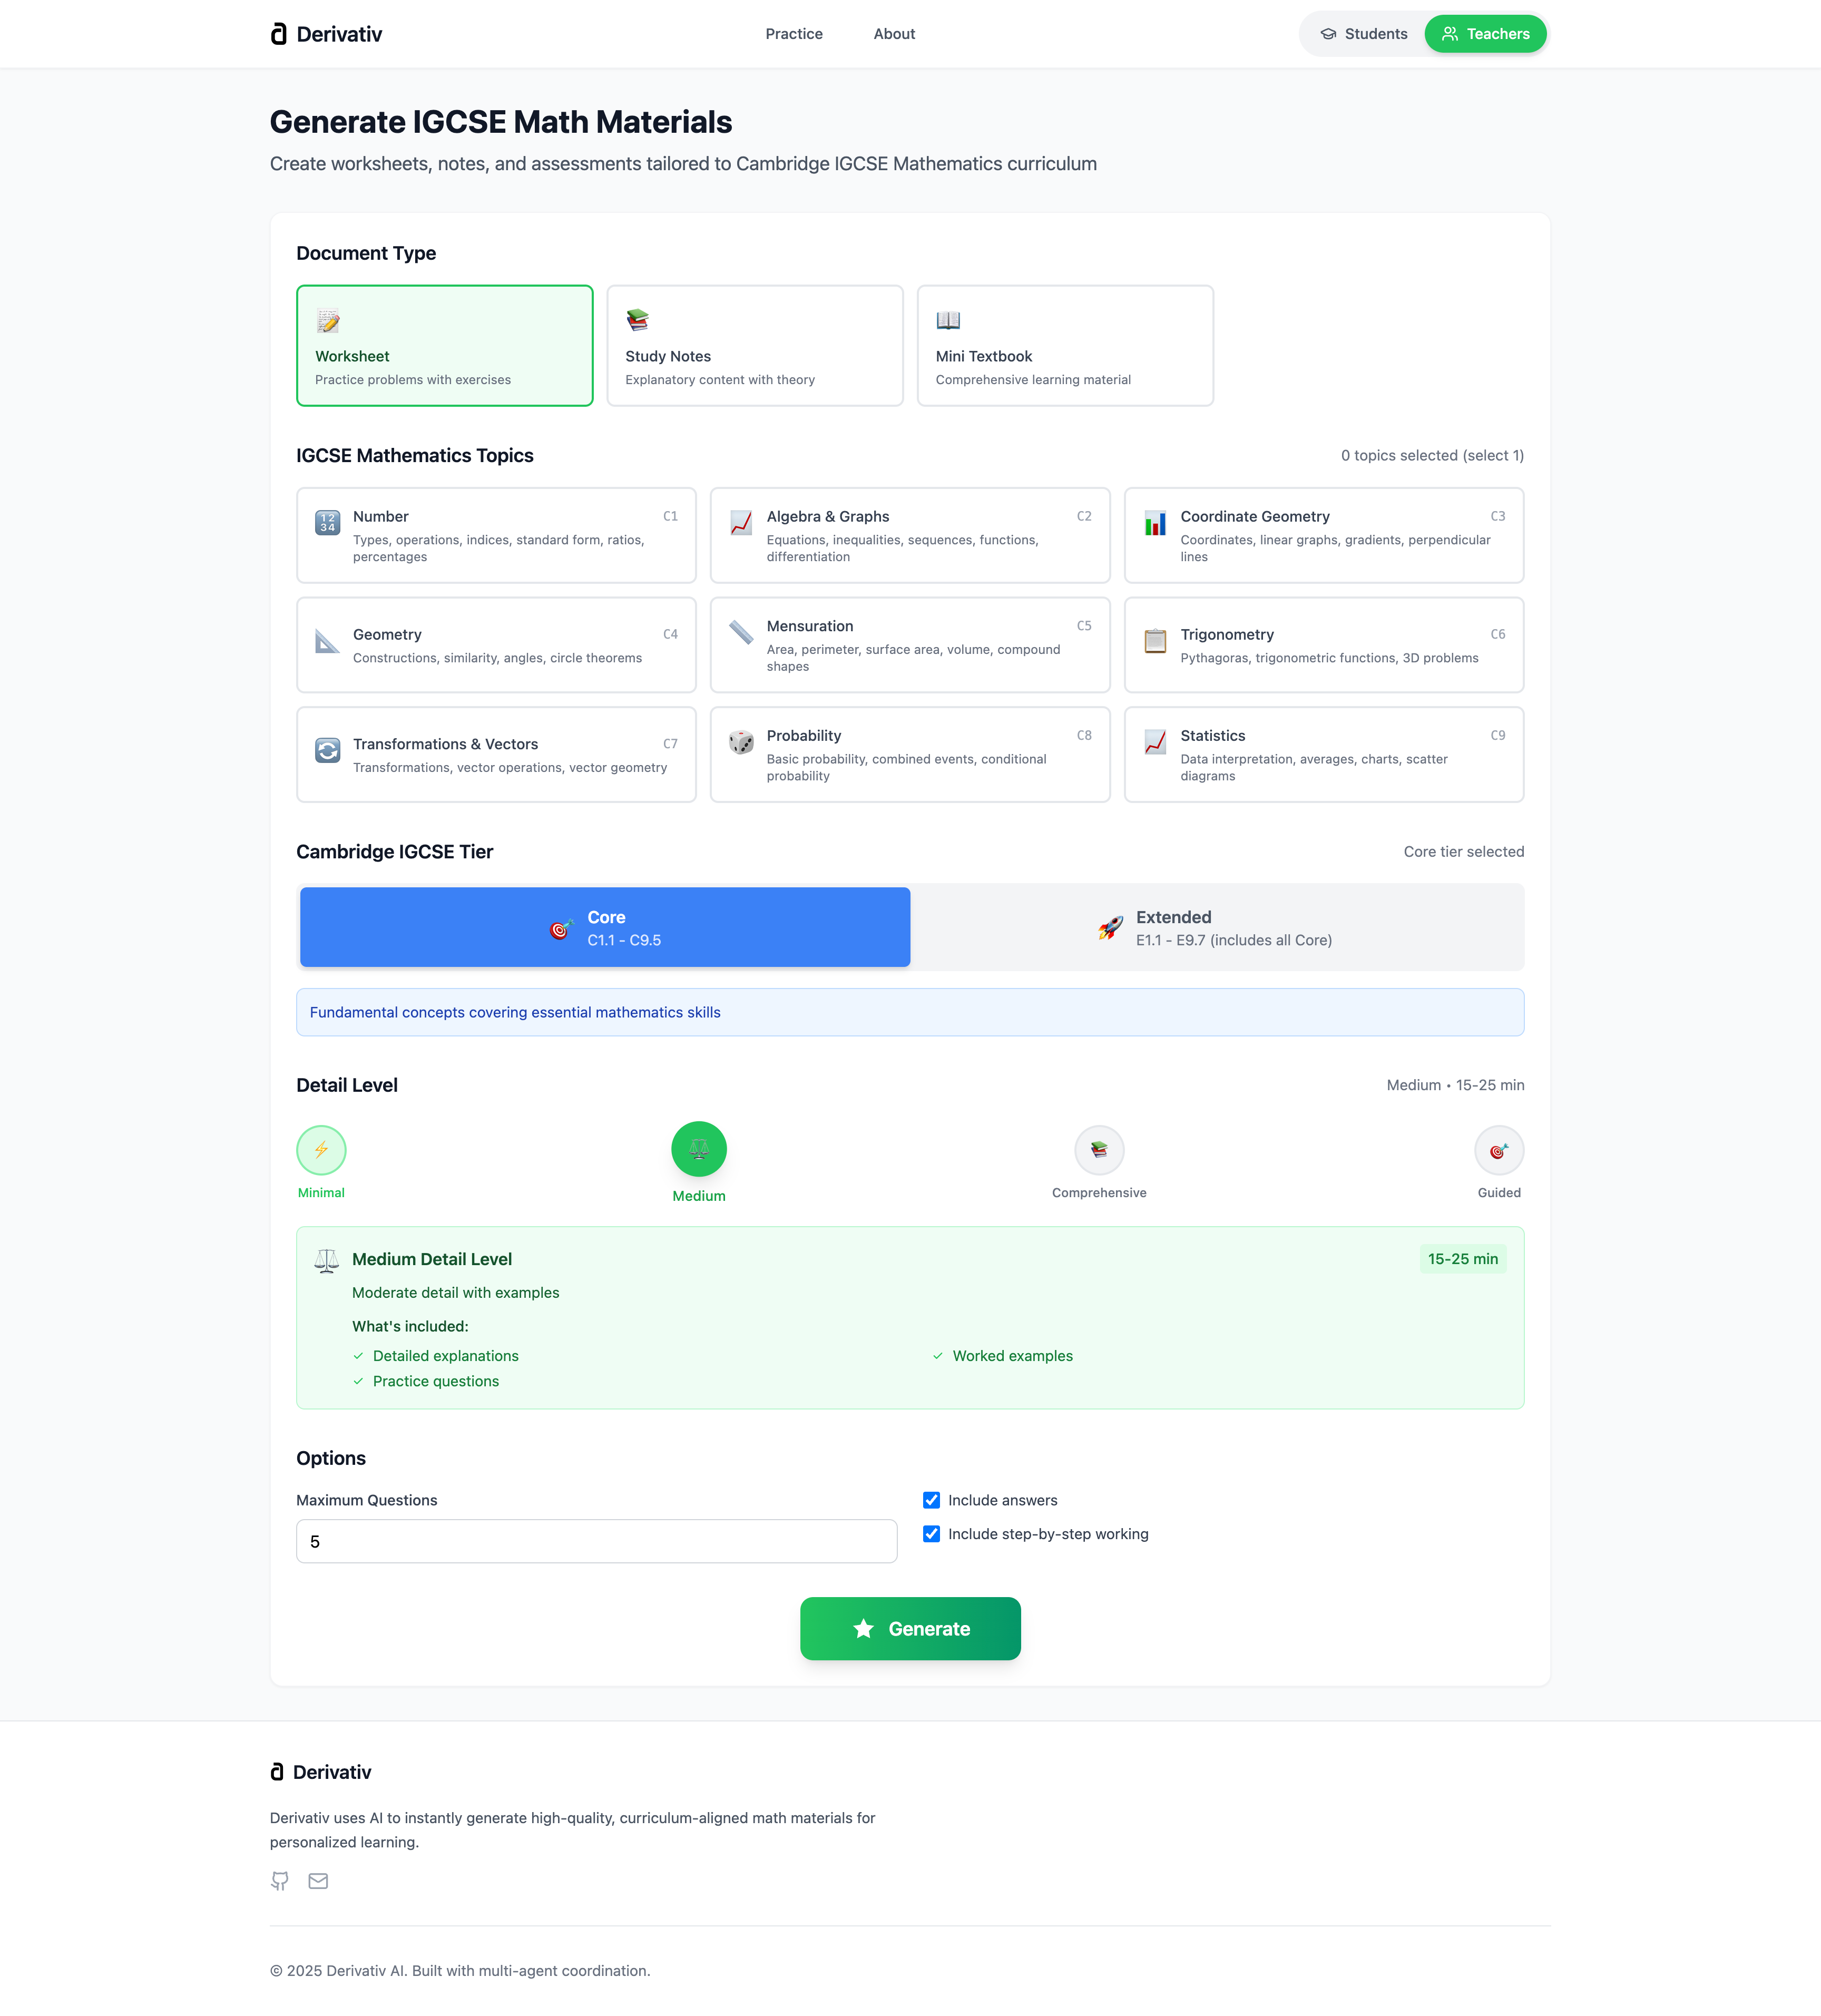The image size is (1821, 2016).
Task: Click the green Generate button
Action: (910, 1629)
